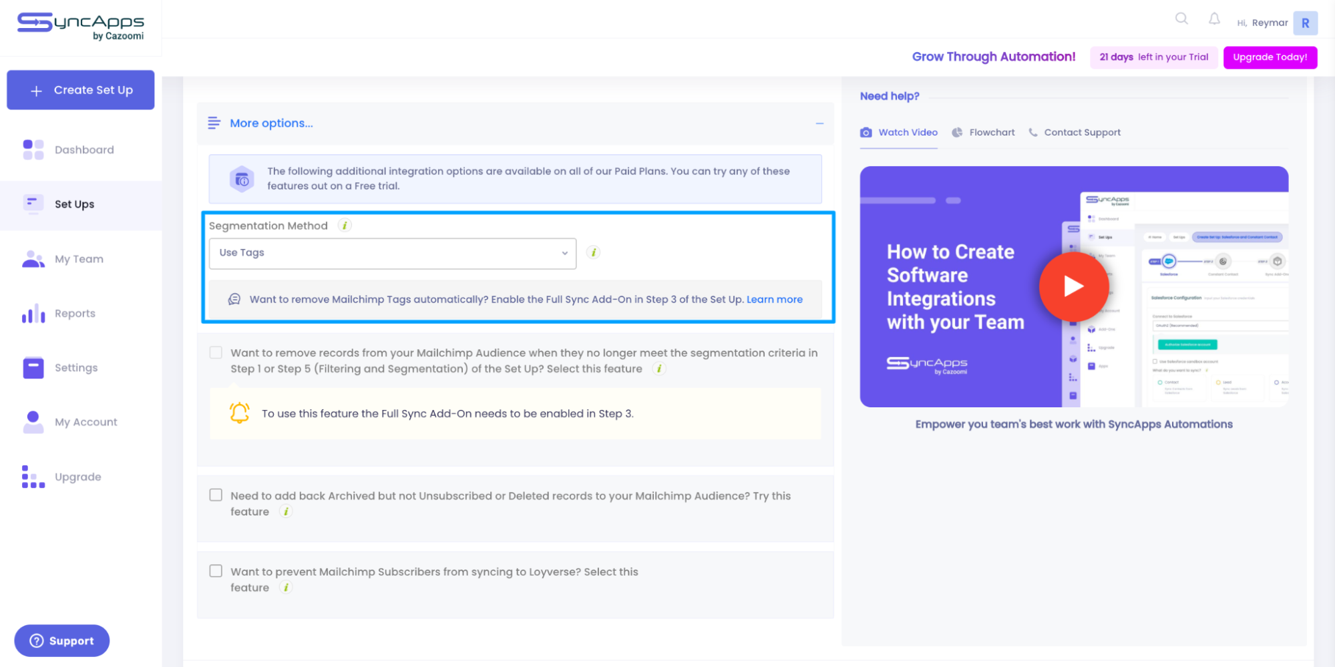Screen dimensions: 1335x667
Task: Click the chat bubble icon beside Mailchimp Tags note
Action: coord(234,299)
